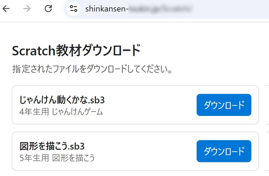
Task: Select the じゃんけん動くかな.sb3 file name
Action: [62, 100]
